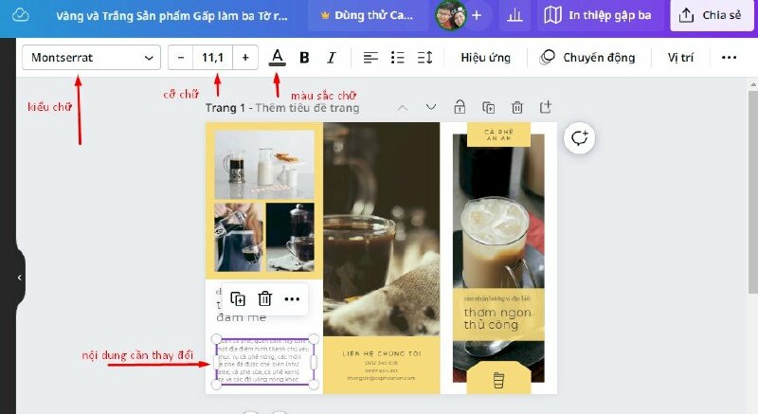Toggle italic formatting
This screenshot has width=758, height=414.
(332, 58)
